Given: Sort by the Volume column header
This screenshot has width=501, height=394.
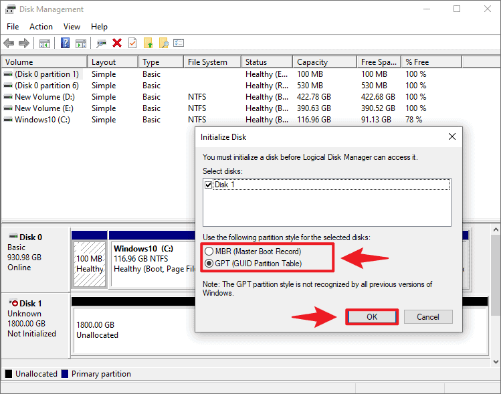Looking at the screenshot, I should pyautogui.click(x=44, y=62).
